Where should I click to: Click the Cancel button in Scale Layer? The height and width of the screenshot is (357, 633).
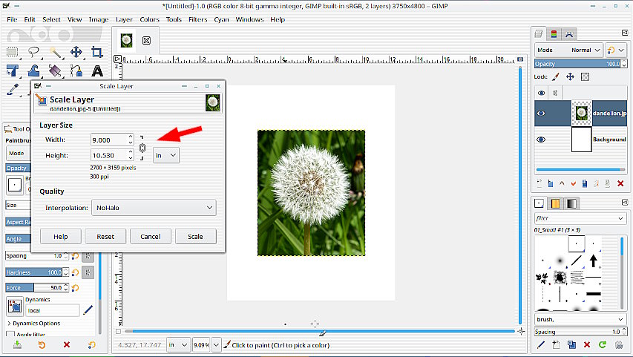point(151,237)
